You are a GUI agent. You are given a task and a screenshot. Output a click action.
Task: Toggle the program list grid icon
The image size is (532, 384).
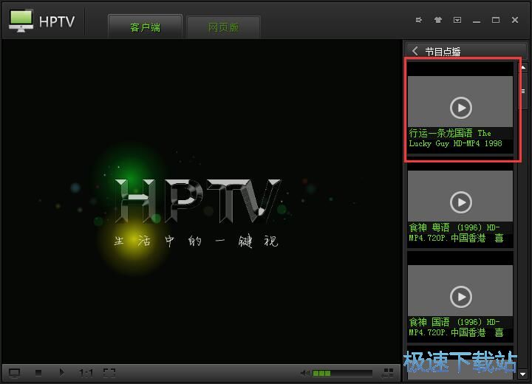click(x=389, y=373)
